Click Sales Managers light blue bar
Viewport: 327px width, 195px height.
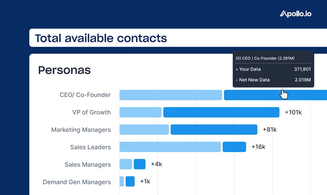coord(126,164)
